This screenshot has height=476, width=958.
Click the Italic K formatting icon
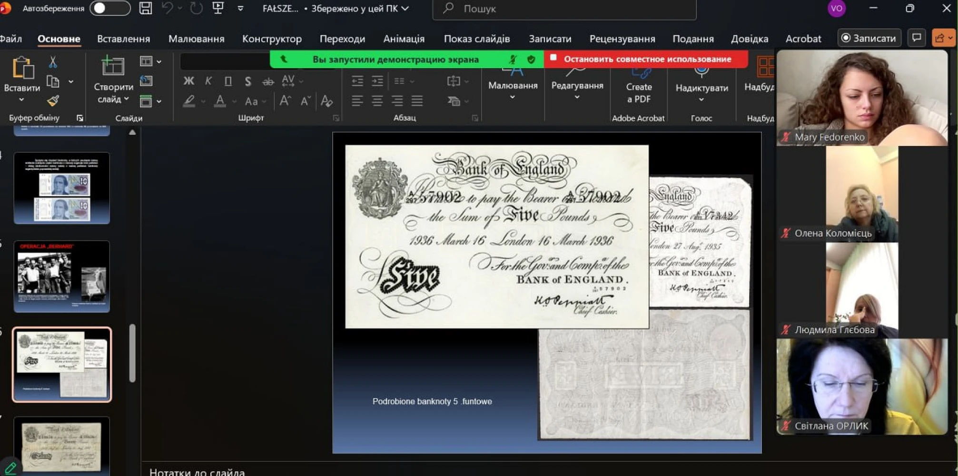pyautogui.click(x=208, y=81)
